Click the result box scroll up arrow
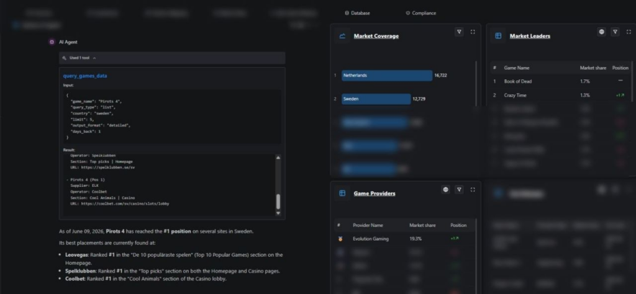 [278, 158]
